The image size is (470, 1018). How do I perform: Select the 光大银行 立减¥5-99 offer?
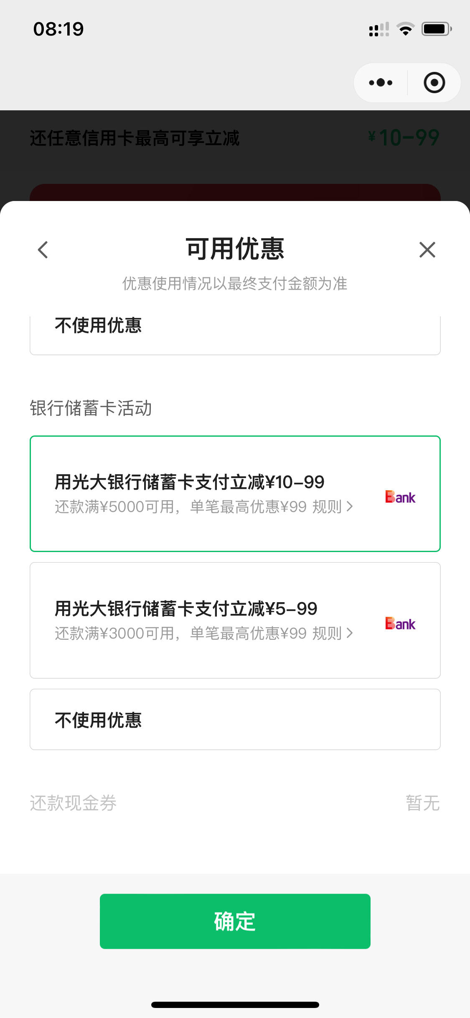[235, 620]
